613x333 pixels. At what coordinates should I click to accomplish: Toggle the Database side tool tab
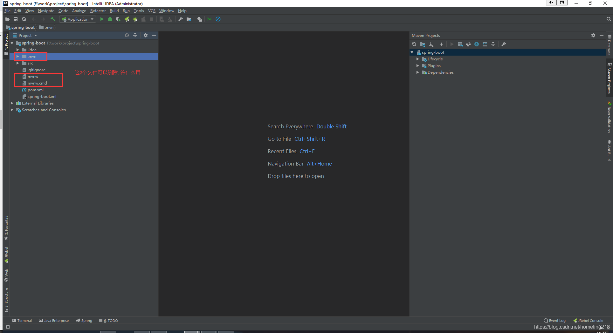pyautogui.click(x=609, y=45)
